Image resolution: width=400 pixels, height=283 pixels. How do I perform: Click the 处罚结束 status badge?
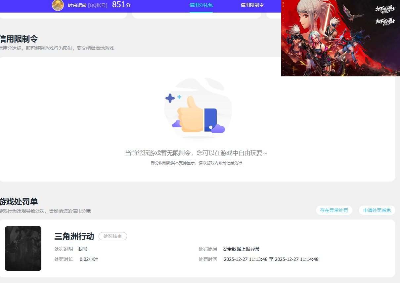click(113, 236)
